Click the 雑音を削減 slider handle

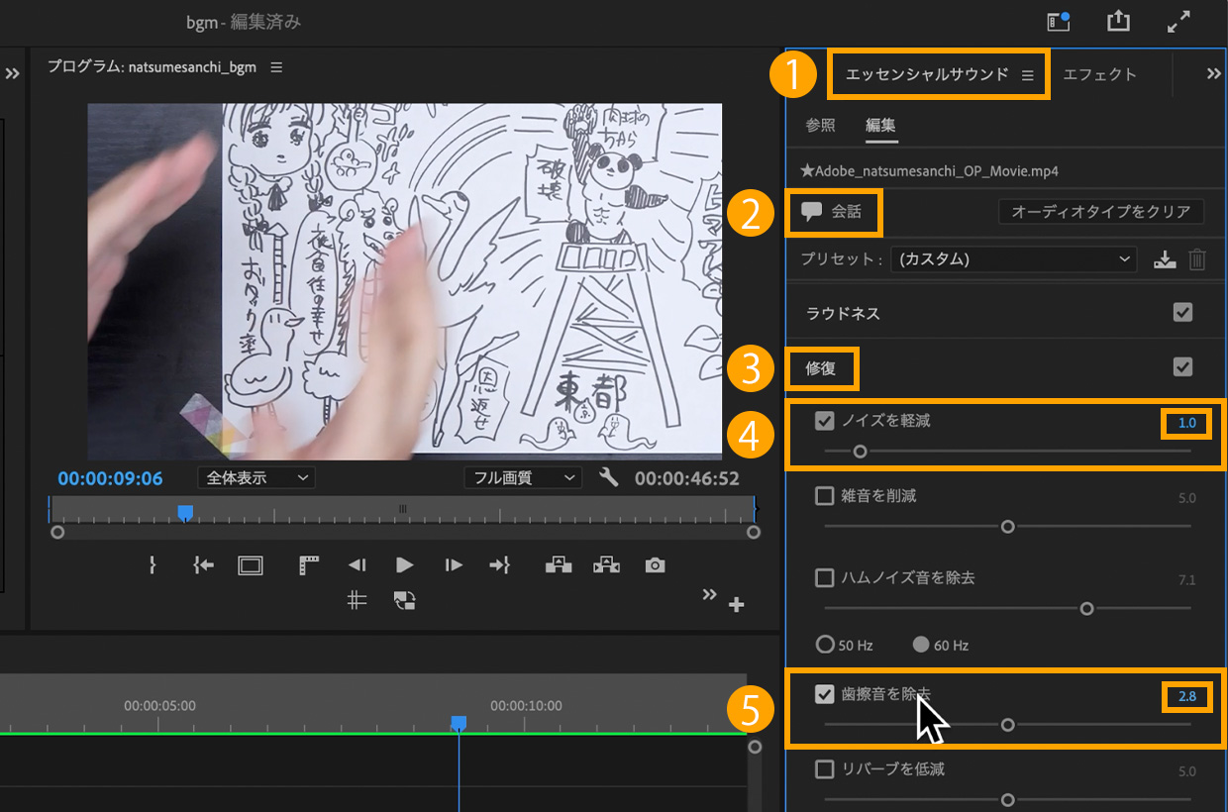pos(1008,527)
